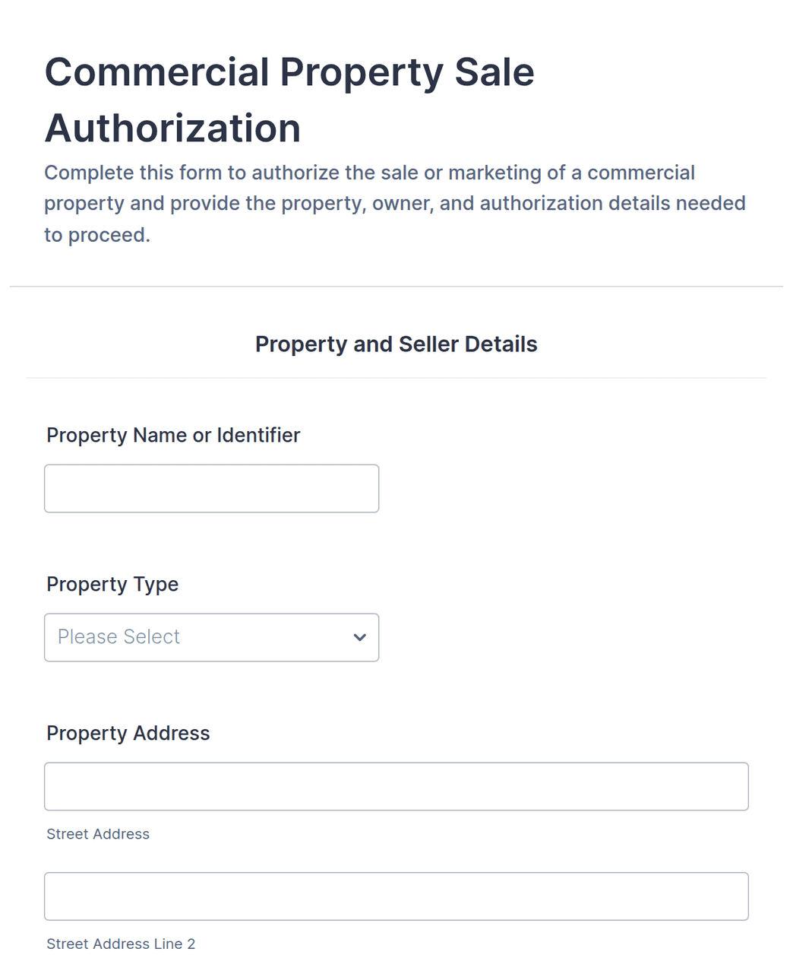Click the divider under the section heading
The width and height of the screenshot is (793, 977).
(x=396, y=378)
